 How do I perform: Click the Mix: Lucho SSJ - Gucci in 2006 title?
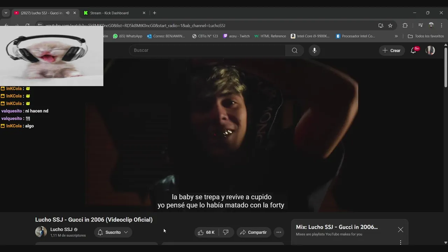click(x=337, y=227)
